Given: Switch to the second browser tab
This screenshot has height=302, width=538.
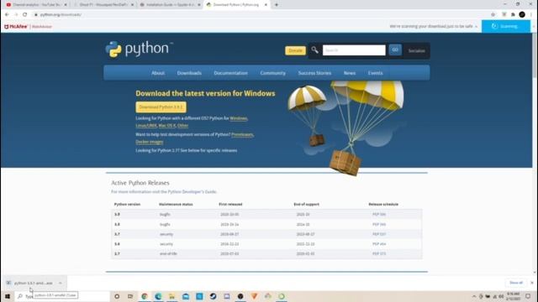Looking at the screenshot, I should 104,5.
